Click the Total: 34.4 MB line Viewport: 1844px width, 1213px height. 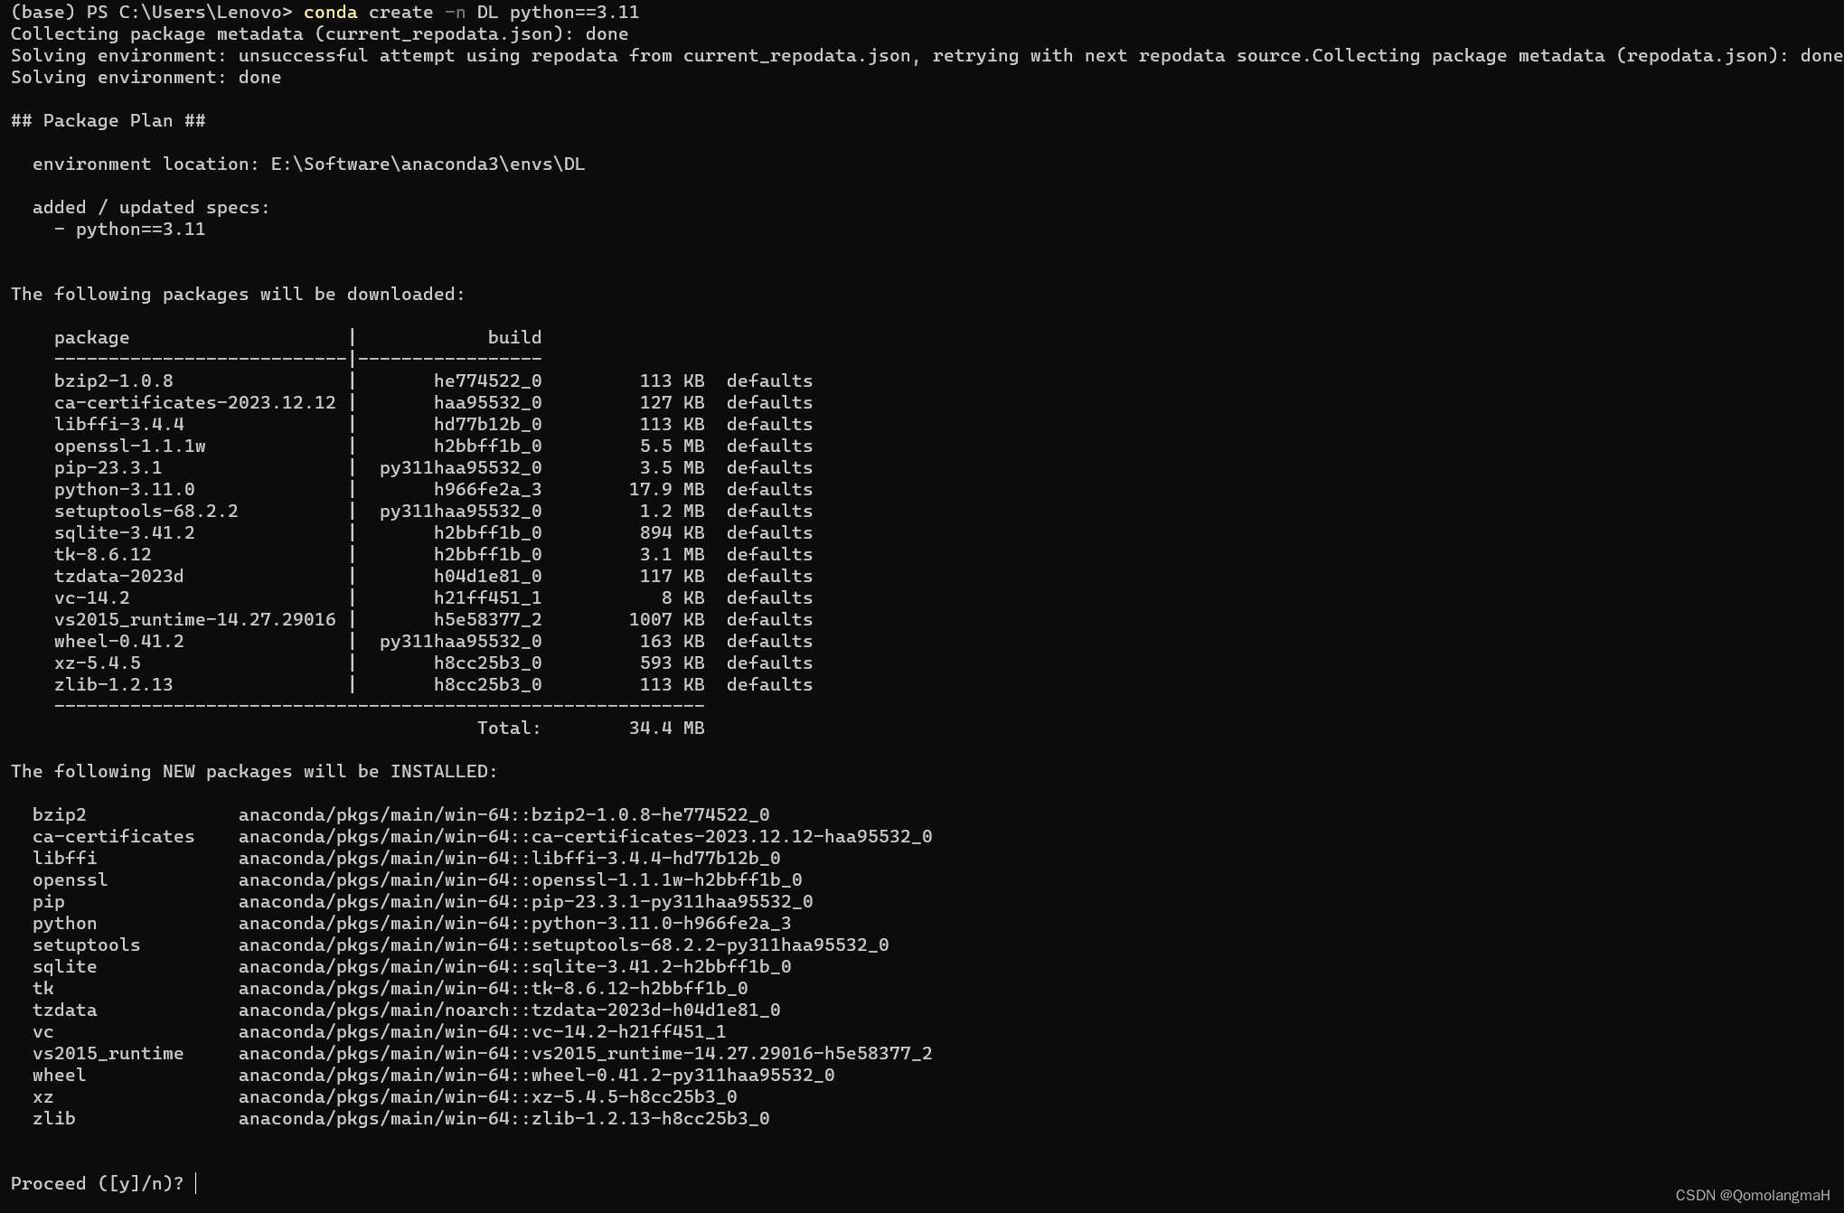[589, 728]
